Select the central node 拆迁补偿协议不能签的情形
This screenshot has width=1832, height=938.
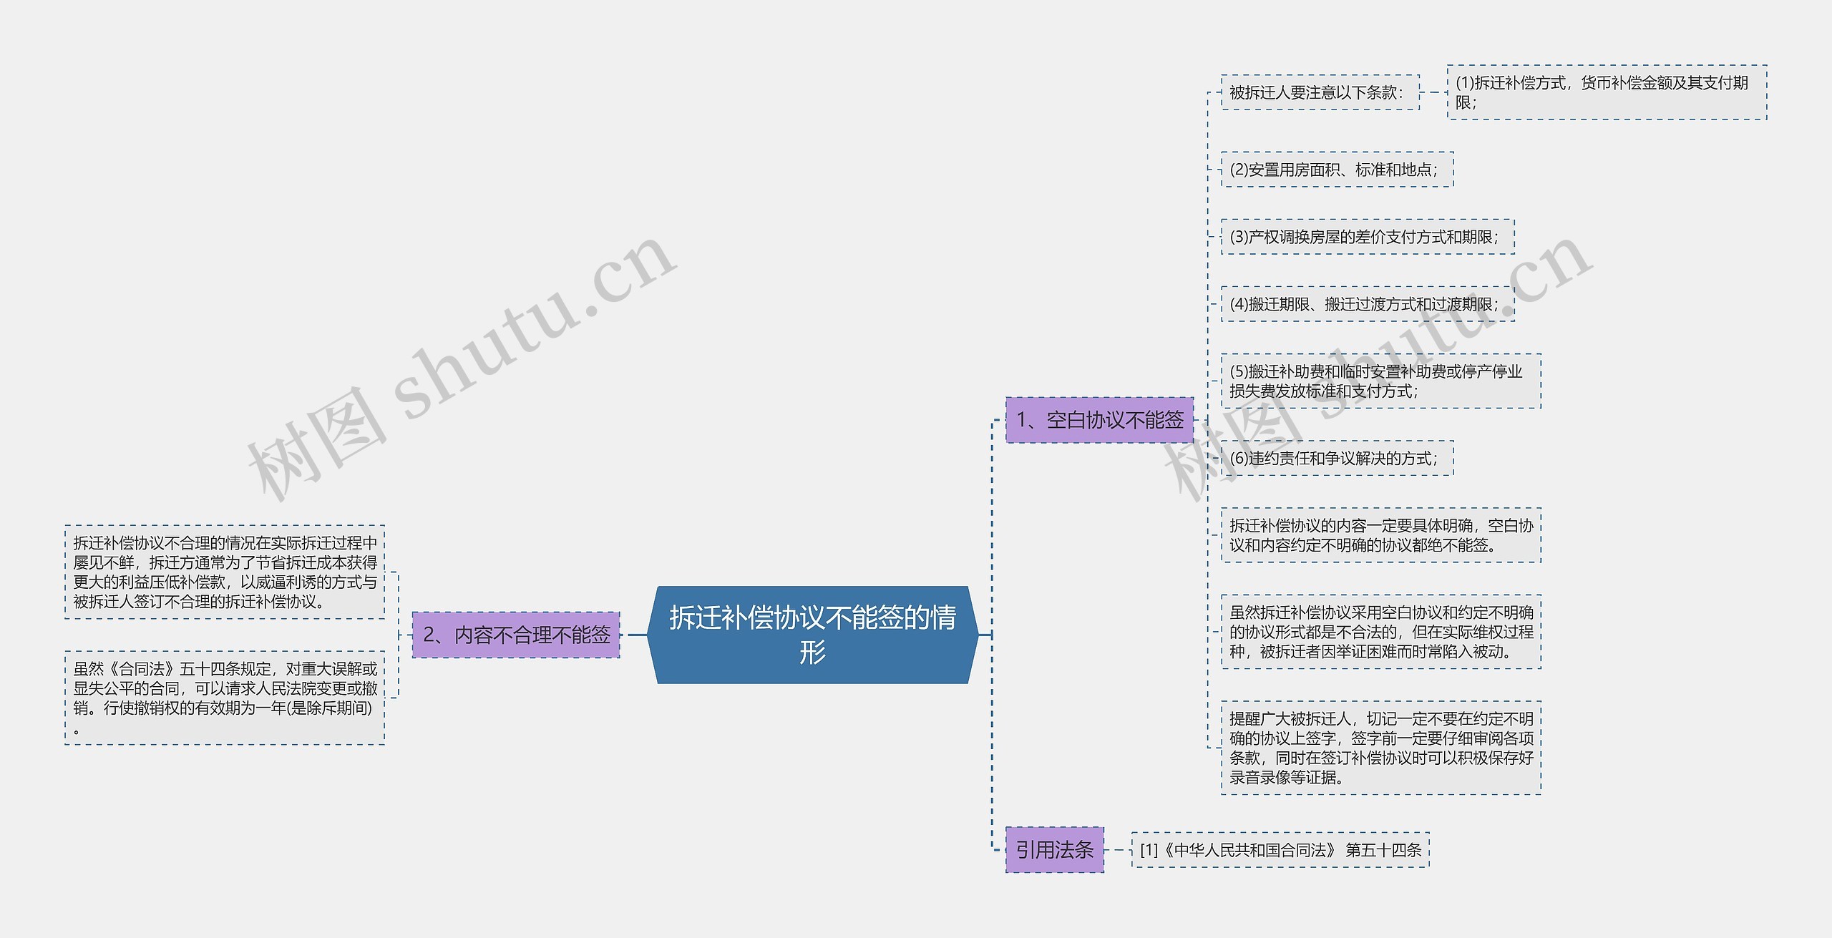click(812, 635)
